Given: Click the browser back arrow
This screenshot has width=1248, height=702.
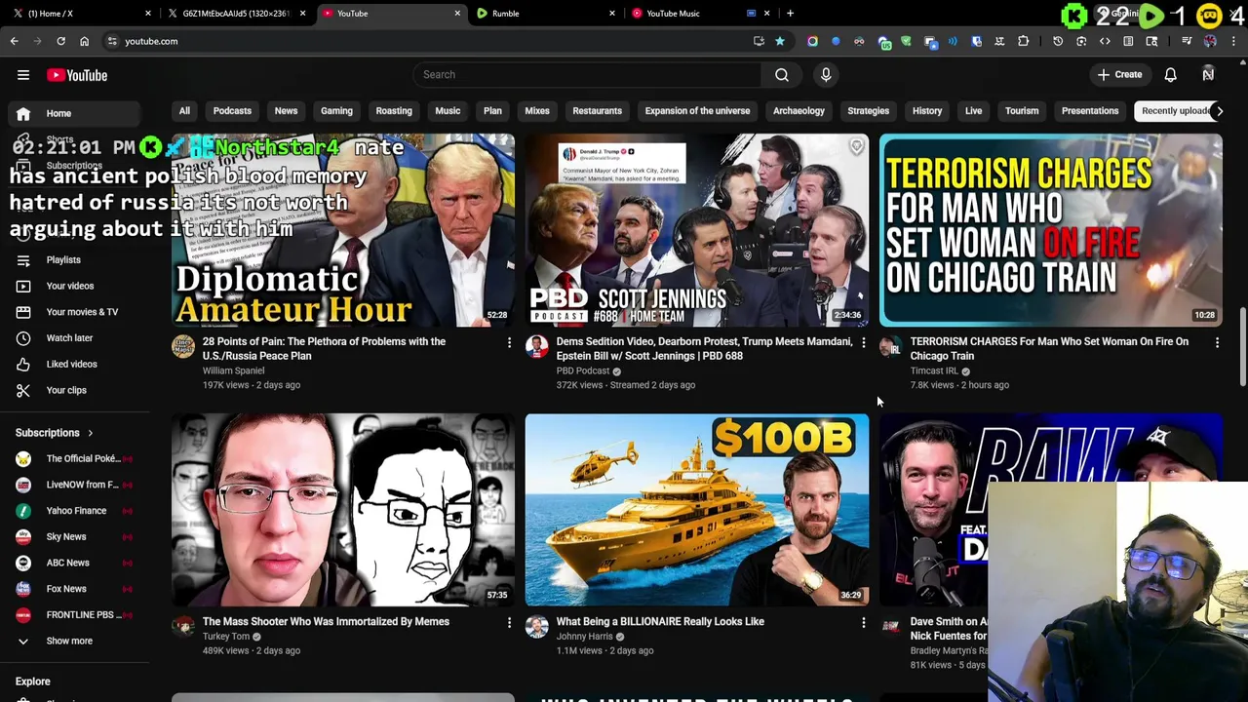Looking at the screenshot, I should pos(15,41).
